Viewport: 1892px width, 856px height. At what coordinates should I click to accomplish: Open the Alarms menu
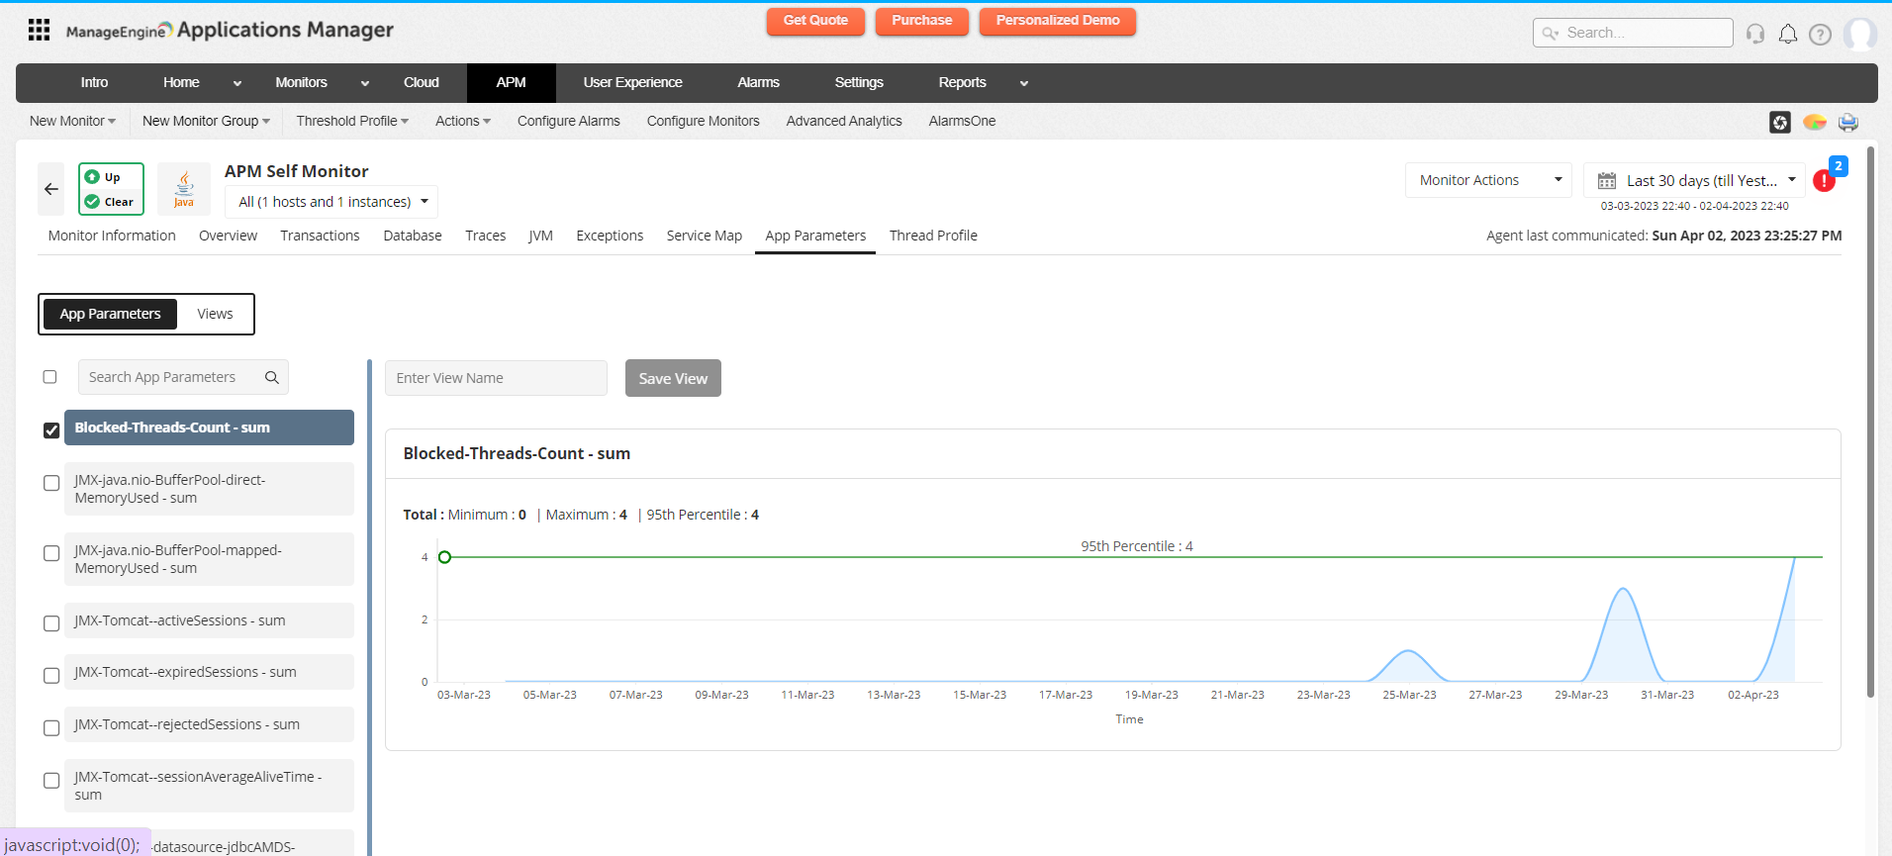759,83
